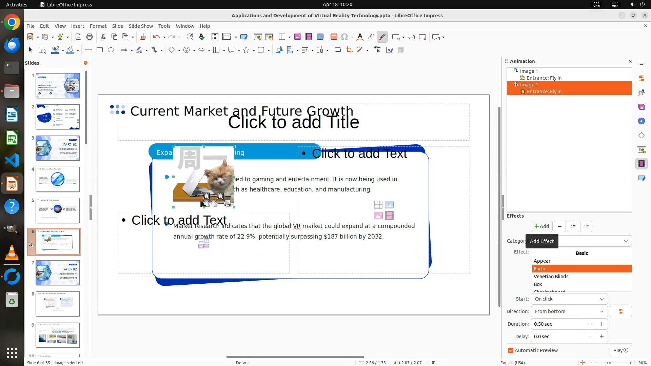The width and height of the screenshot is (651, 366).
Task: Open the Start dropdown showing On click
Action: 569,299
